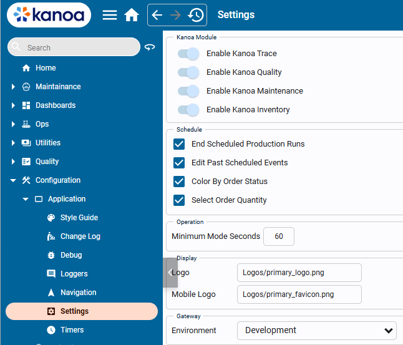Click Mobile Logo path input field
Image resolution: width=403 pixels, height=345 pixels.
point(299,294)
